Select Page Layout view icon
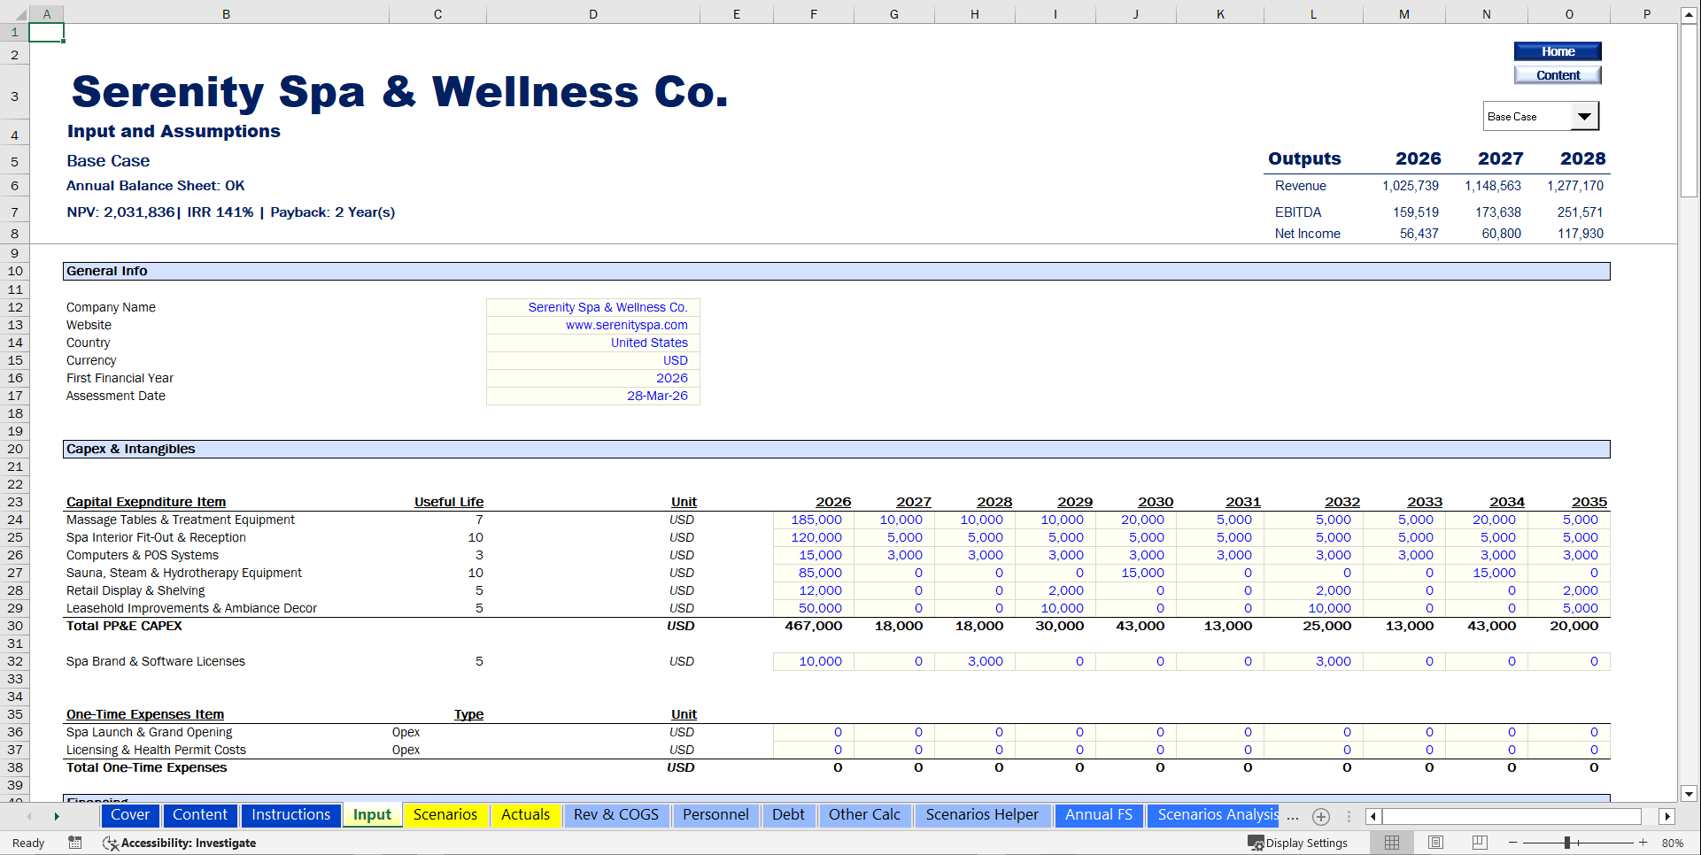Screen dimensions: 1701x855 point(1434,843)
